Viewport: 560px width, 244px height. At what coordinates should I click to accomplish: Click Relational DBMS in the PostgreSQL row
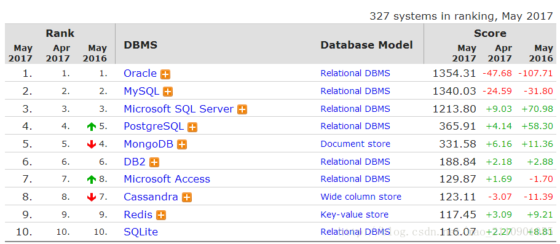click(x=355, y=126)
